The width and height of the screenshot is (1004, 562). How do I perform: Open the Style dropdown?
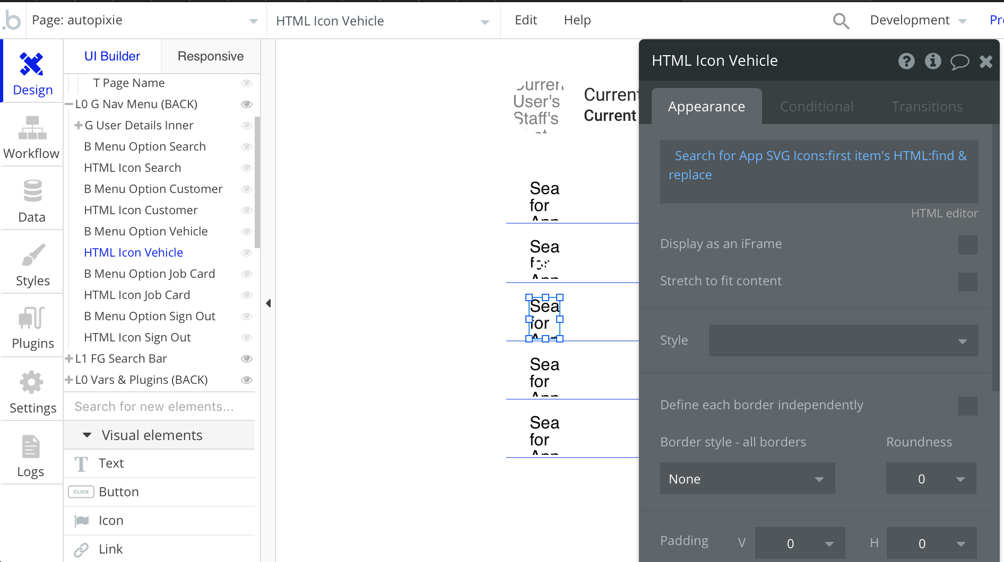(843, 340)
